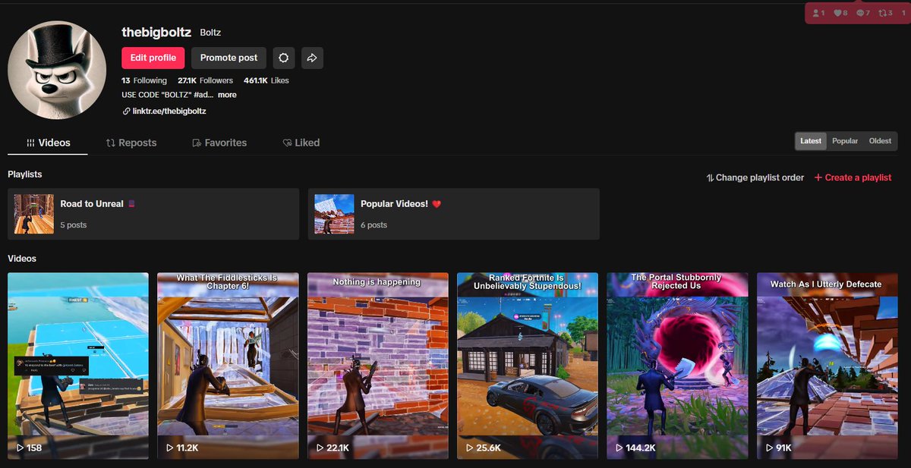
Task: Click Create a playlist
Action: 853,177
